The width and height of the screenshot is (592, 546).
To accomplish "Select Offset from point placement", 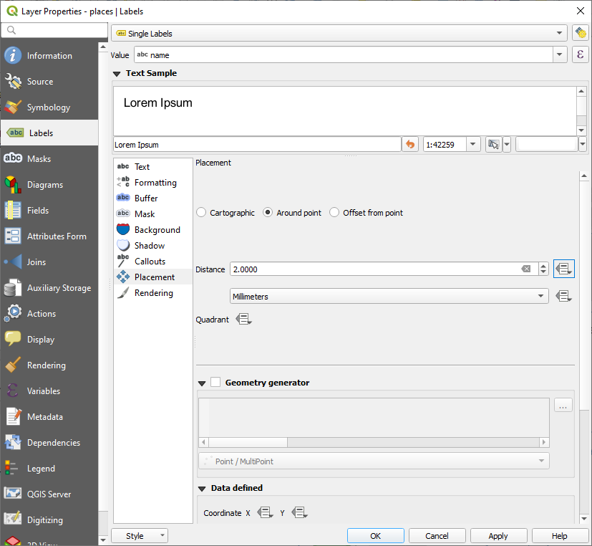I will pos(334,212).
